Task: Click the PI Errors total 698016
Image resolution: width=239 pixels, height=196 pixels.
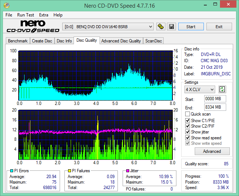Action: point(50,188)
